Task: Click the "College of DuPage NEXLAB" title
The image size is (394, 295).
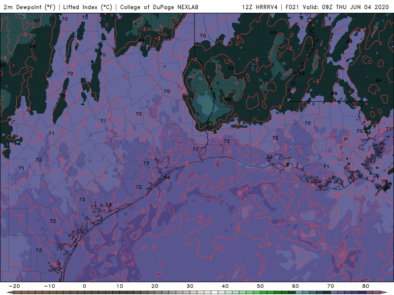Action: tap(159, 7)
